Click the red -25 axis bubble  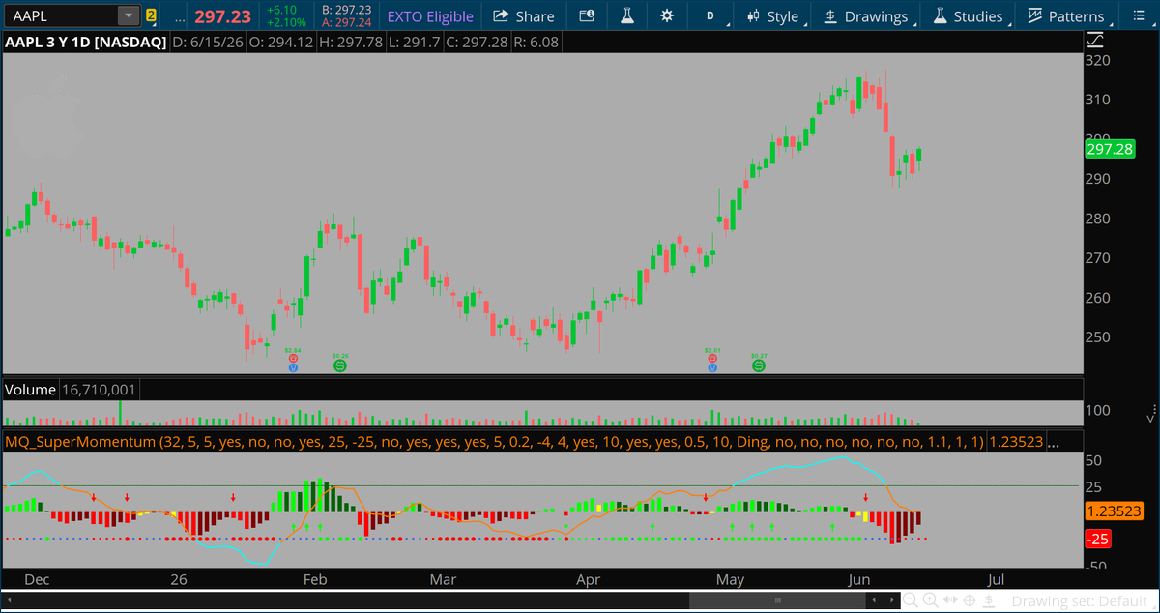click(1097, 539)
